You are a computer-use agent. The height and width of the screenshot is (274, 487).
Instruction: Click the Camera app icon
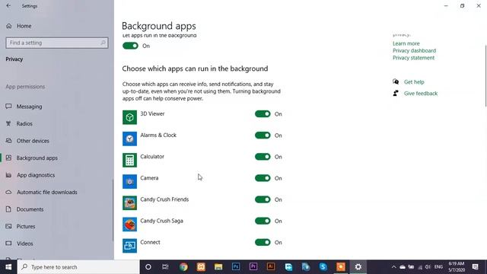click(x=129, y=181)
